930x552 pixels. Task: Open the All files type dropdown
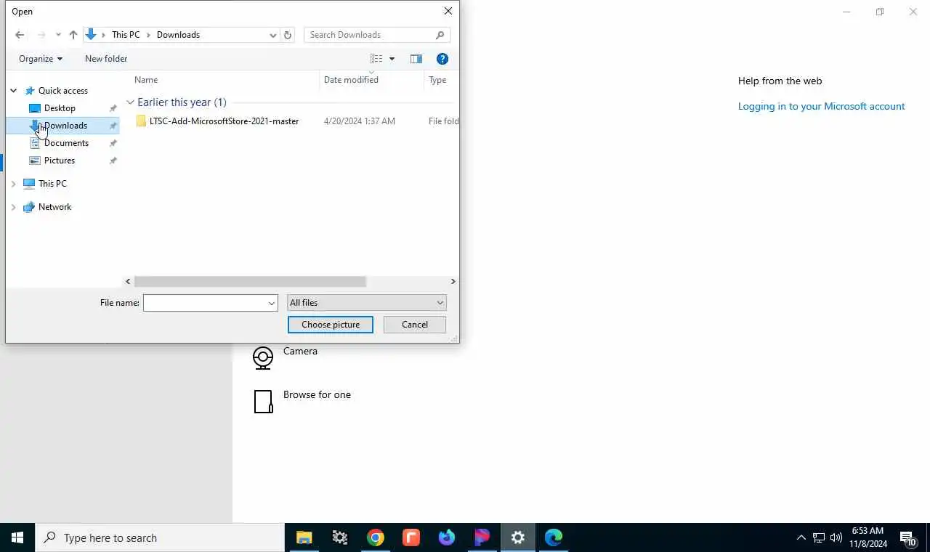367,303
